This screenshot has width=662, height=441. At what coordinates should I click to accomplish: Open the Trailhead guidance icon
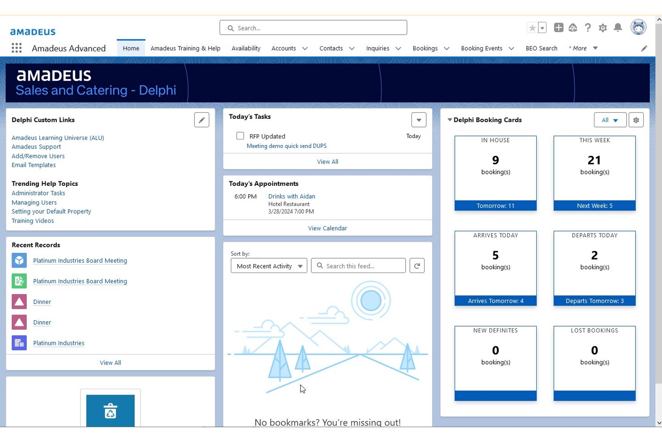click(x=573, y=28)
